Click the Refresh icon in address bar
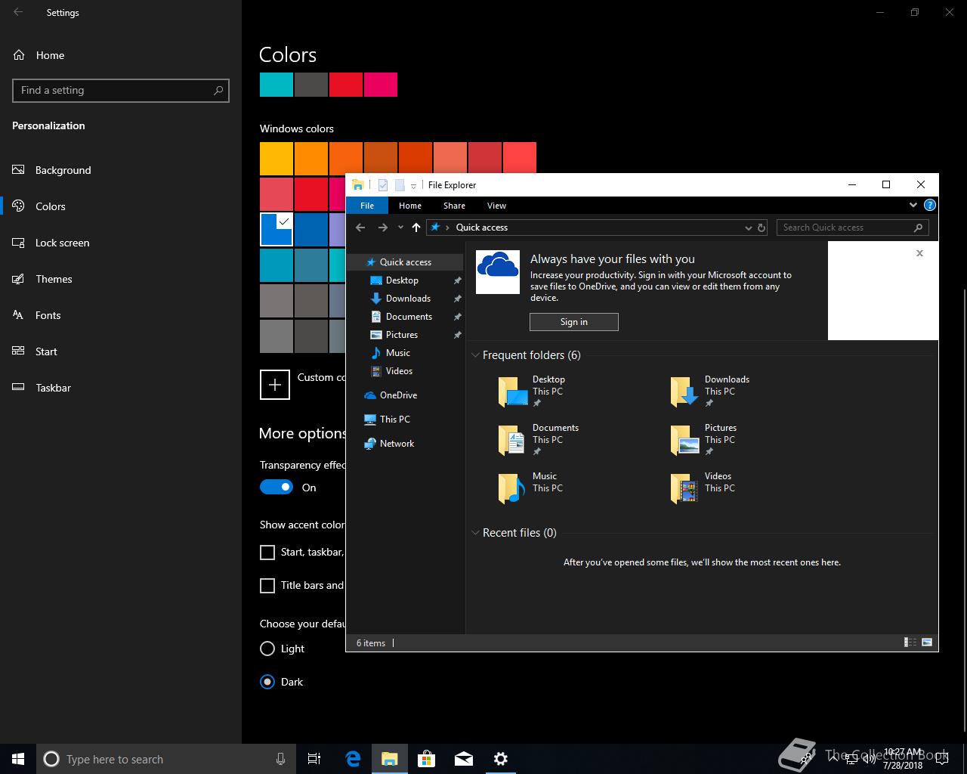967x774 pixels. pos(762,228)
